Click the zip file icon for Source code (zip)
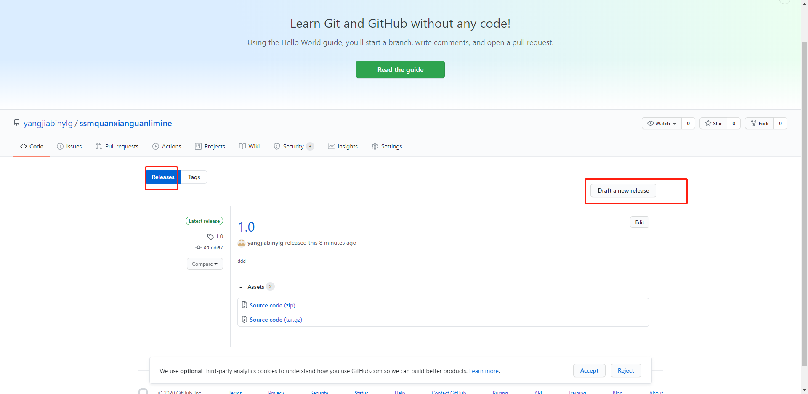Screen dimensions: 808x394 pyautogui.click(x=245, y=305)
